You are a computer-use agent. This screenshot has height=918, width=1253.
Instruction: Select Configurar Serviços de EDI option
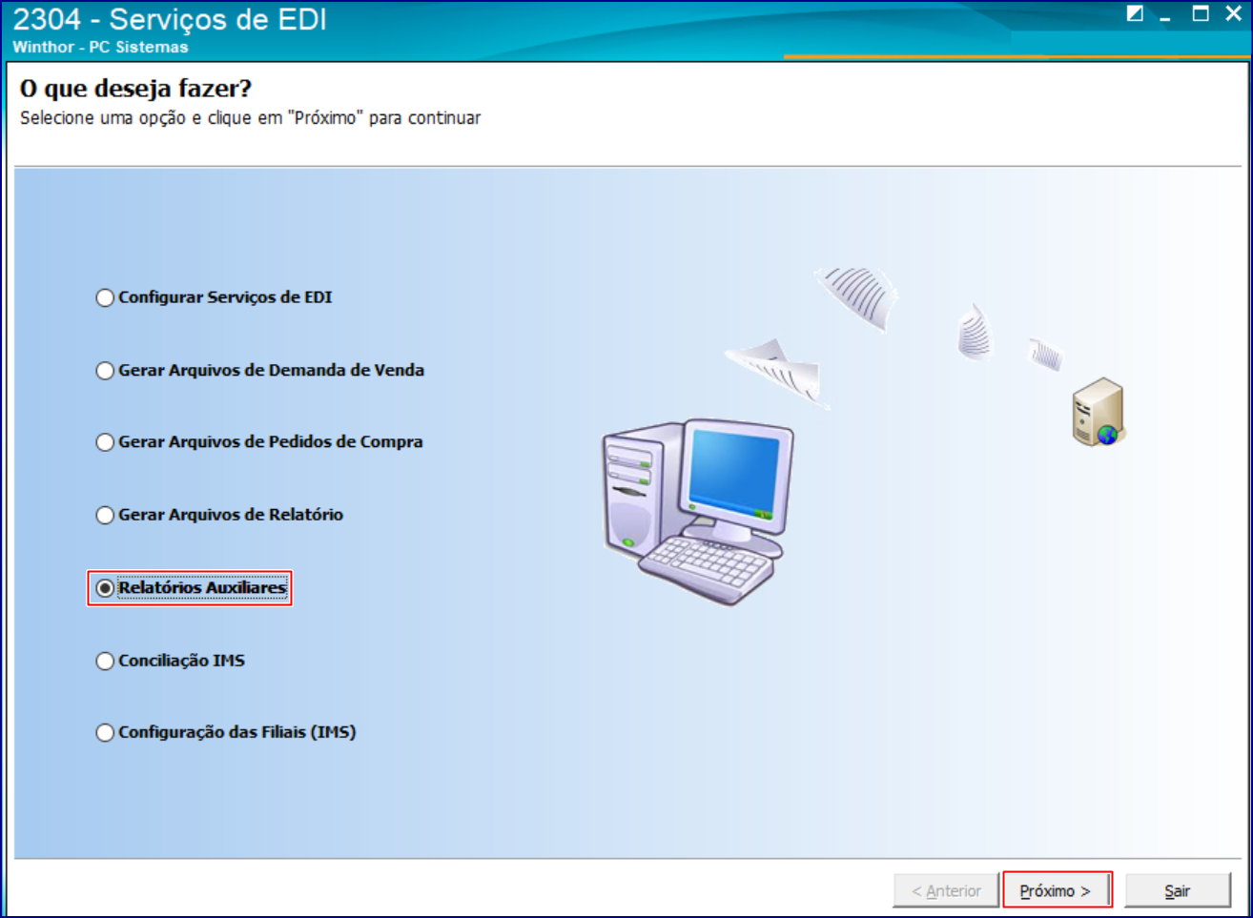point(214,297)
